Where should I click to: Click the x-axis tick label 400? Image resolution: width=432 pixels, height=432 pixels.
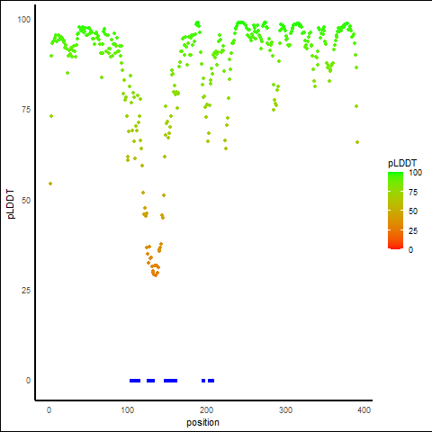[x=364, y=410]
